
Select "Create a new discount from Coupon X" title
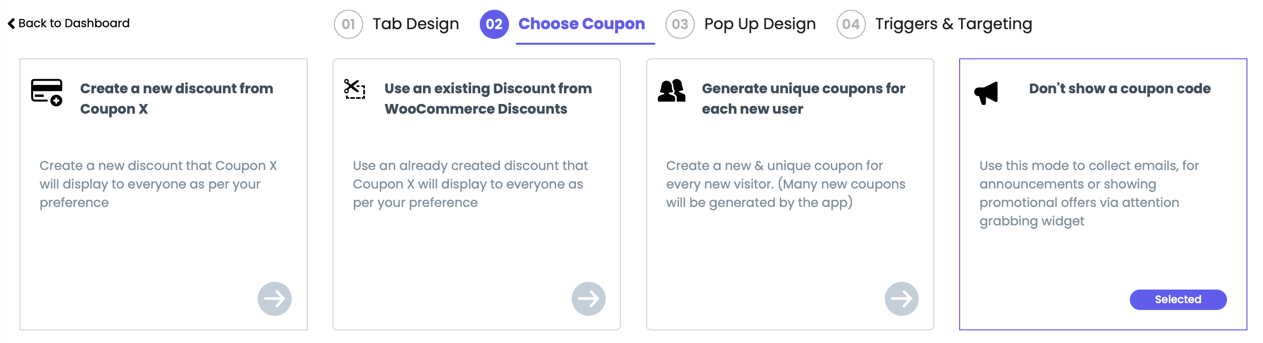pos(176,99)
